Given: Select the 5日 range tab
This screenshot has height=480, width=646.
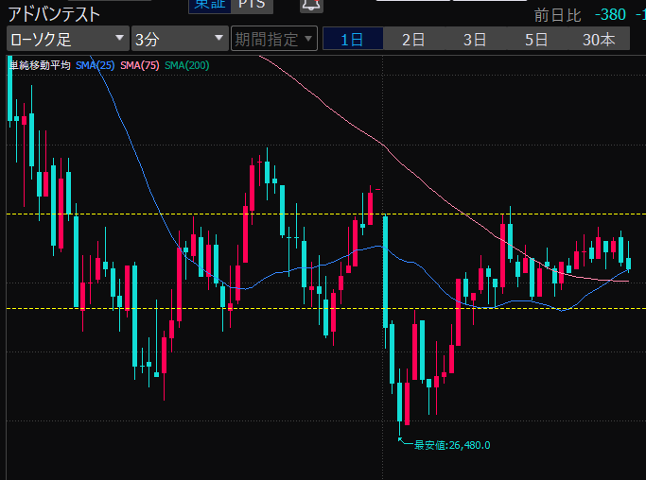Looking at the screenshot, I should [x=536, y=39].
